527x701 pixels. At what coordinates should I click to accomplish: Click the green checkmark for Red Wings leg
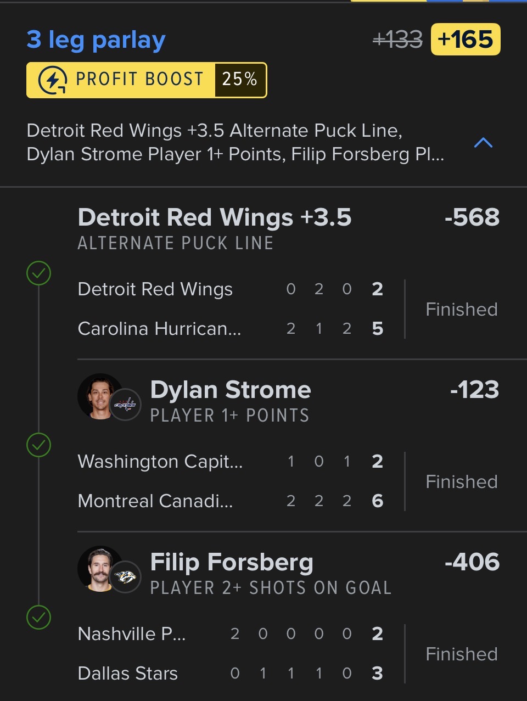tap(38, 273)
